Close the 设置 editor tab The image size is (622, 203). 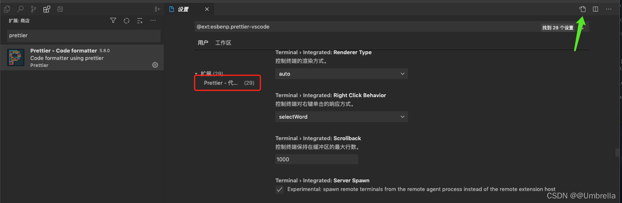tap(207, 9)
